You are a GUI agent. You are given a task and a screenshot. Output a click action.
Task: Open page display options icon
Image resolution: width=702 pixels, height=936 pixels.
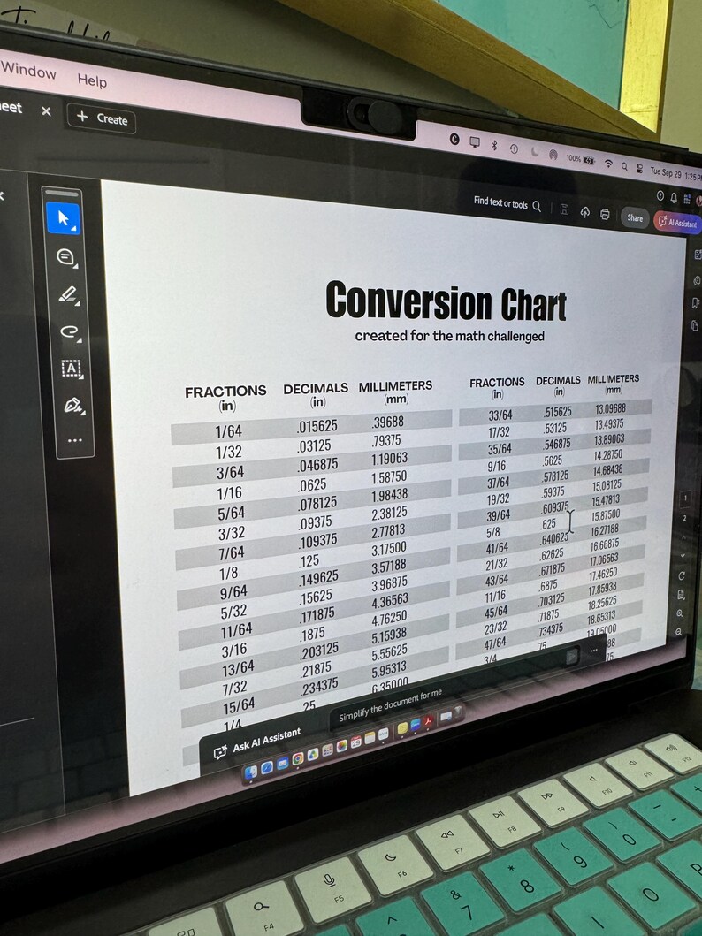pos(681,595)
